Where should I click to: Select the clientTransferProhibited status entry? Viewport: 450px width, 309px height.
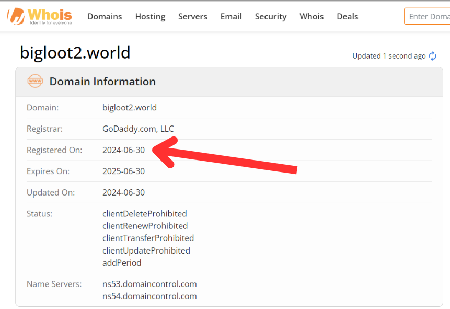tap(148, 238)
